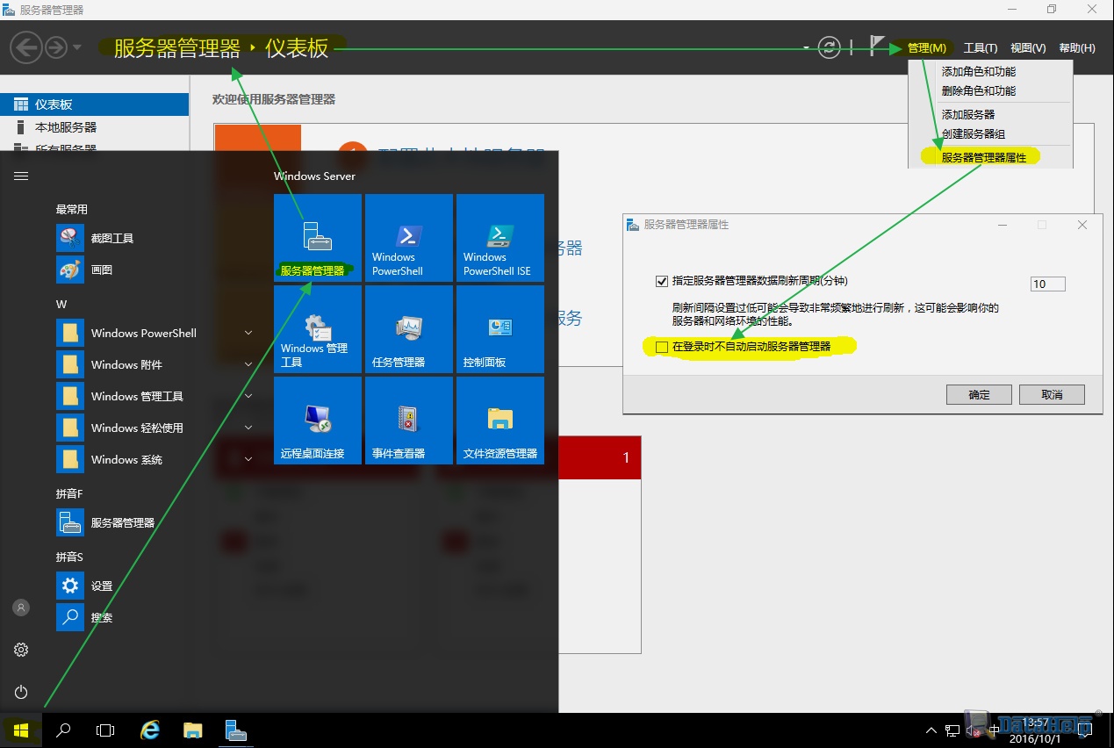The image size is (1114, 748).
Task: Confirm the properties dialog with 确定
Action: [979, 395]
